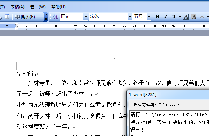Click the first line indent marker on ruler

pyautogui.click(x=17, y=24)
